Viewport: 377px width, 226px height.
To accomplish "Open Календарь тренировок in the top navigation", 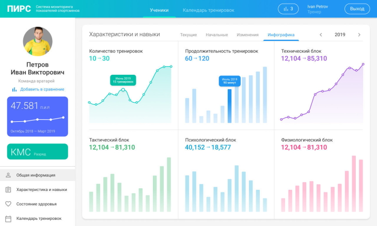I will [x=208, y=10].
